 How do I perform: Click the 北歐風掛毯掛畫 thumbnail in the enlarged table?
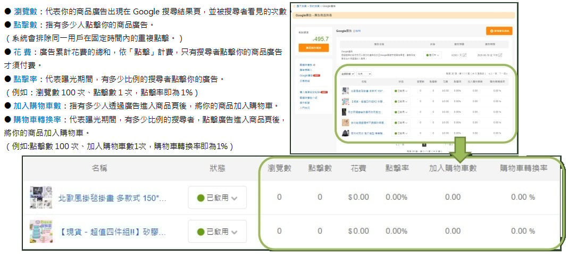click(41, 198)
